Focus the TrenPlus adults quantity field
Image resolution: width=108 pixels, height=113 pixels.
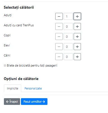(x=68, y=27)
